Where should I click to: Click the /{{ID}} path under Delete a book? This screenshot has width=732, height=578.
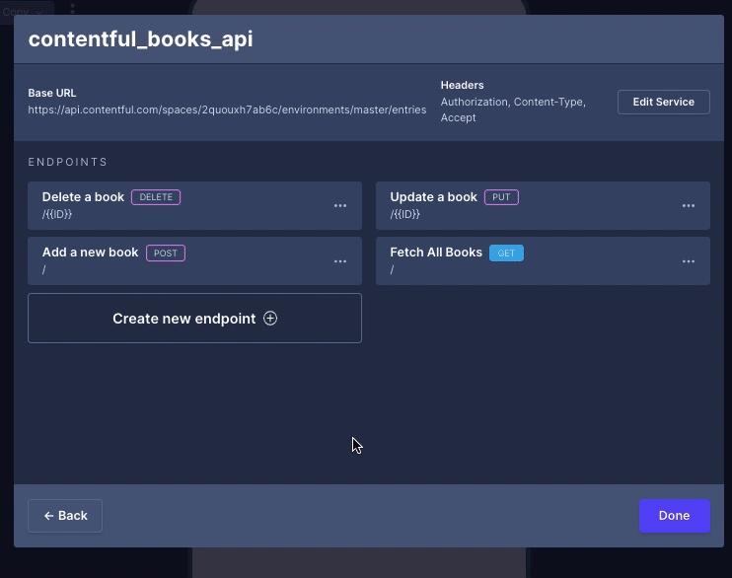point(57,214)
